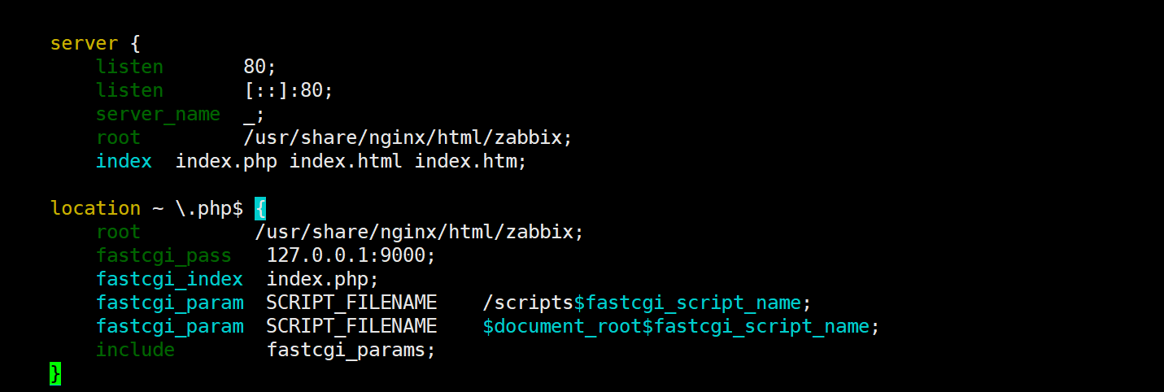Click /scripts path in first fastcgi_param line
Viewport: 1164px width, 392px height.
tap(528, 303)
